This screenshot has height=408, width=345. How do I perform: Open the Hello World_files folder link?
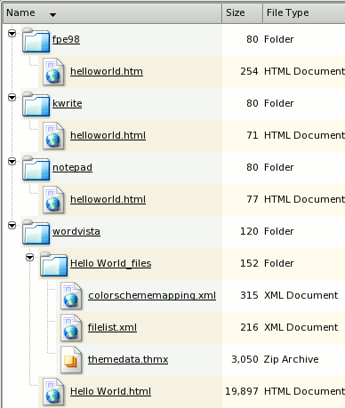(110, 263)
